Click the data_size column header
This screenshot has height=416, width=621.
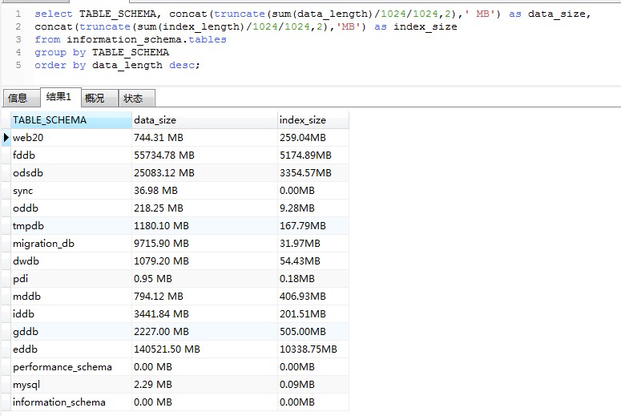pyautogui.click(x=155, y=120)
